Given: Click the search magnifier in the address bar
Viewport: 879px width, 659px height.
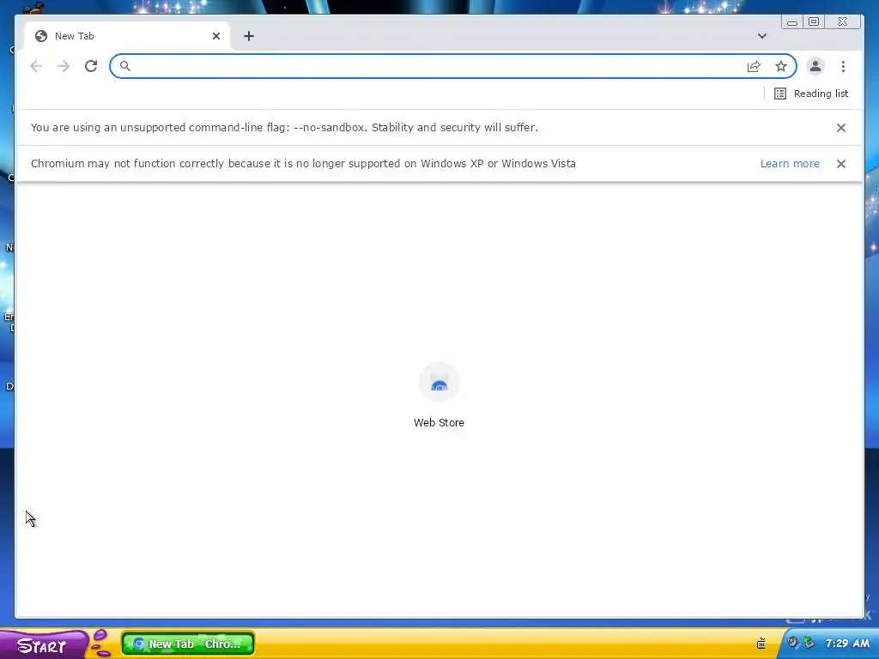Looking at the screenshot, I should [125, 66].
